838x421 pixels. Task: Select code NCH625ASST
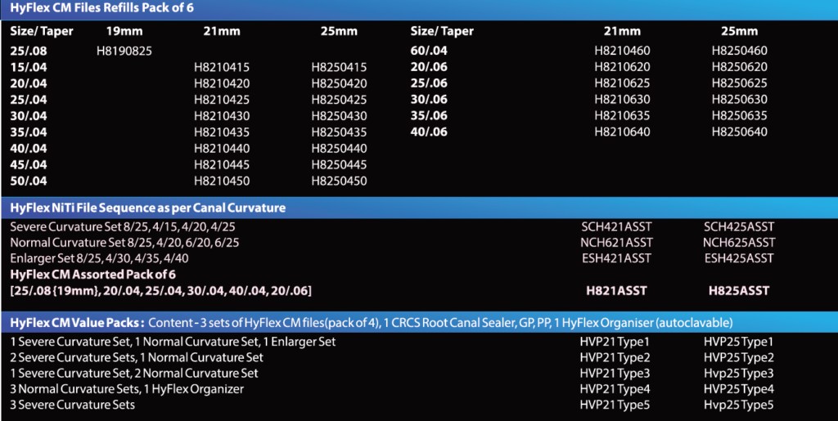739,243
